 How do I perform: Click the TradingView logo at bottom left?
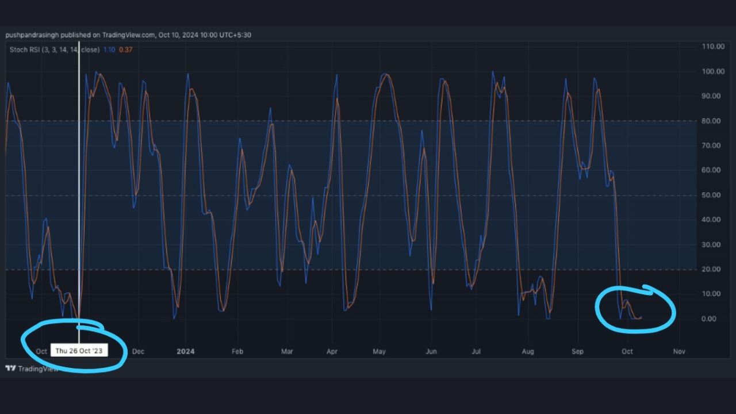click(x=32, y=369)
